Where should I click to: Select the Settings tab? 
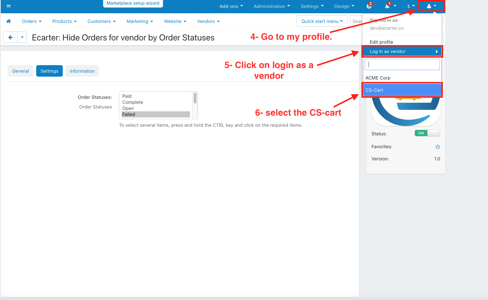point(49,71)
